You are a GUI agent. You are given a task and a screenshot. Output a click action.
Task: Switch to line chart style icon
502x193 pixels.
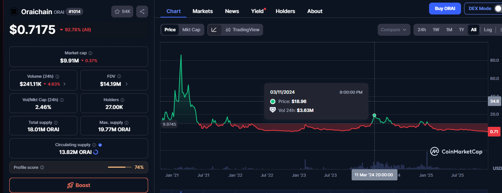point(214,30)
